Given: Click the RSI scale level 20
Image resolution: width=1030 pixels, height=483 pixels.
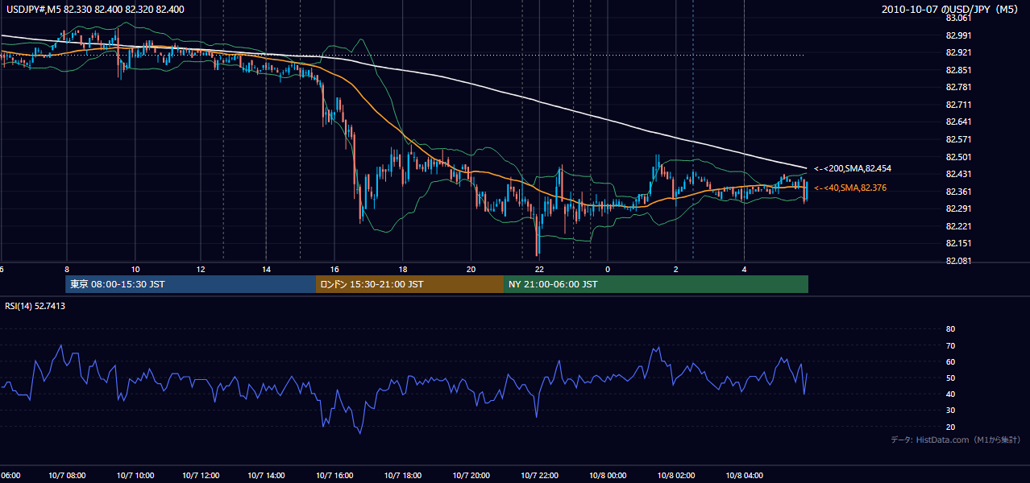Looking at the screenshot, I should point(950,427).
